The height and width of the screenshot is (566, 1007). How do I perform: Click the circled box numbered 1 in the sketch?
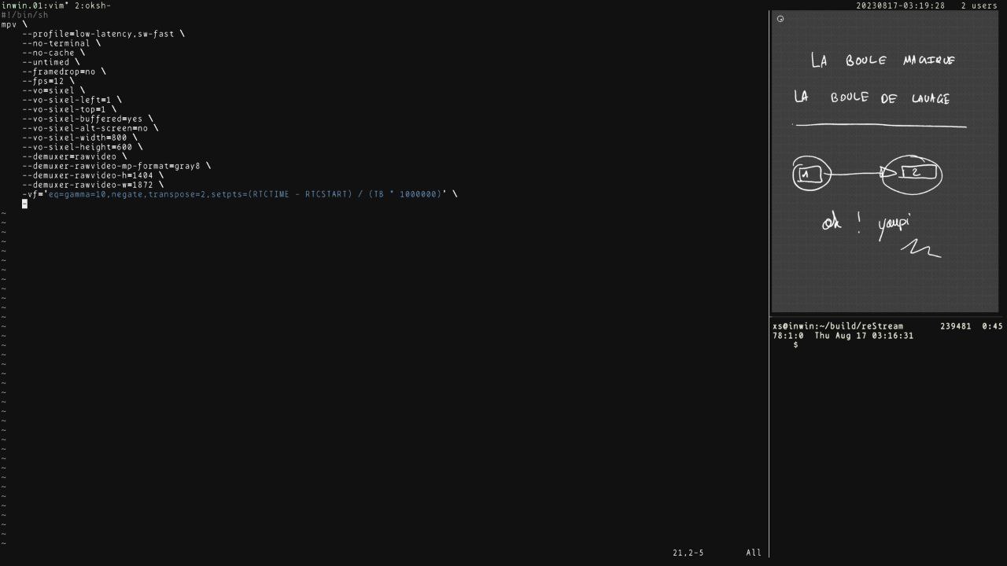(x=812, y=174)
